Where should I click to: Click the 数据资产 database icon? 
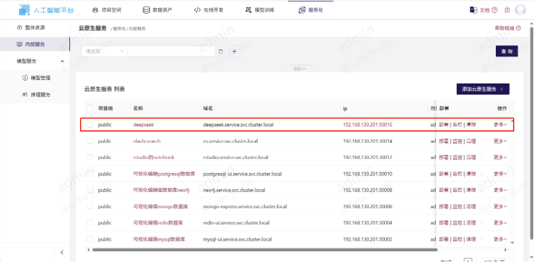click(147, 10)
